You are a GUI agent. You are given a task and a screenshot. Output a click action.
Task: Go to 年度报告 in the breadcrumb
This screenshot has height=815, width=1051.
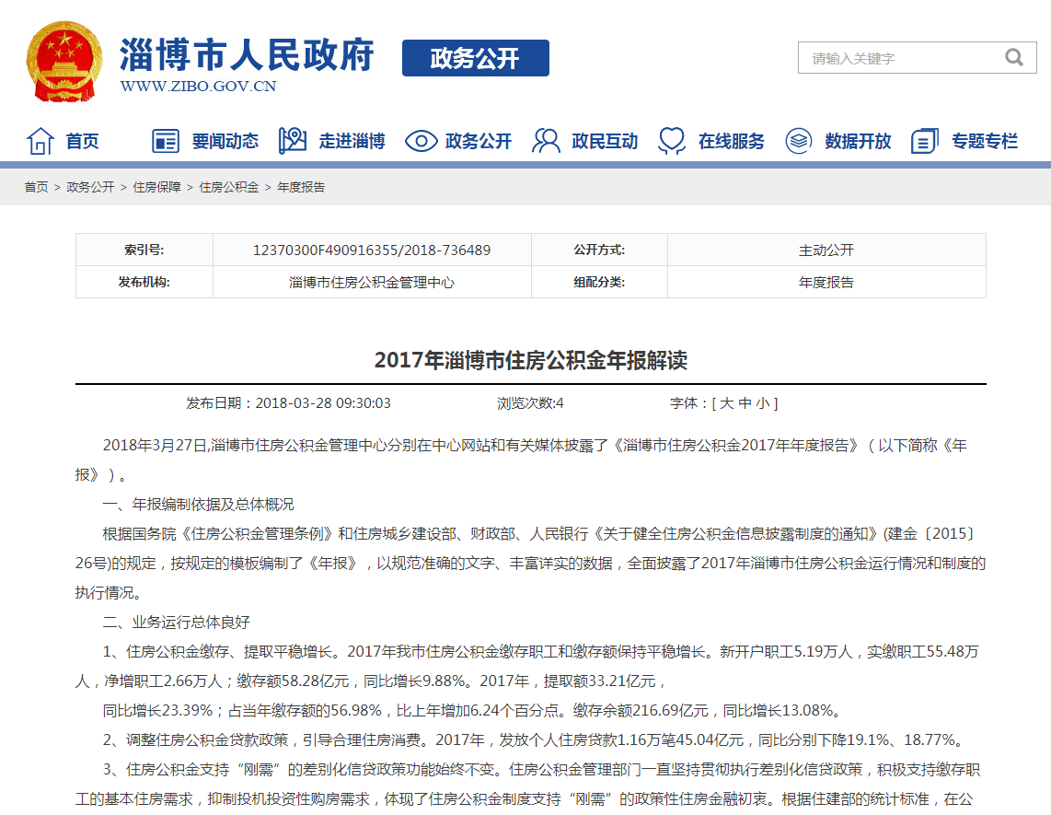(301, 187)
